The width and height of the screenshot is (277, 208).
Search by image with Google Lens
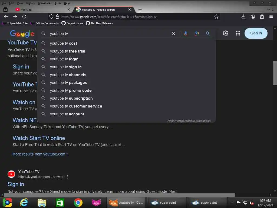point(197,34)
